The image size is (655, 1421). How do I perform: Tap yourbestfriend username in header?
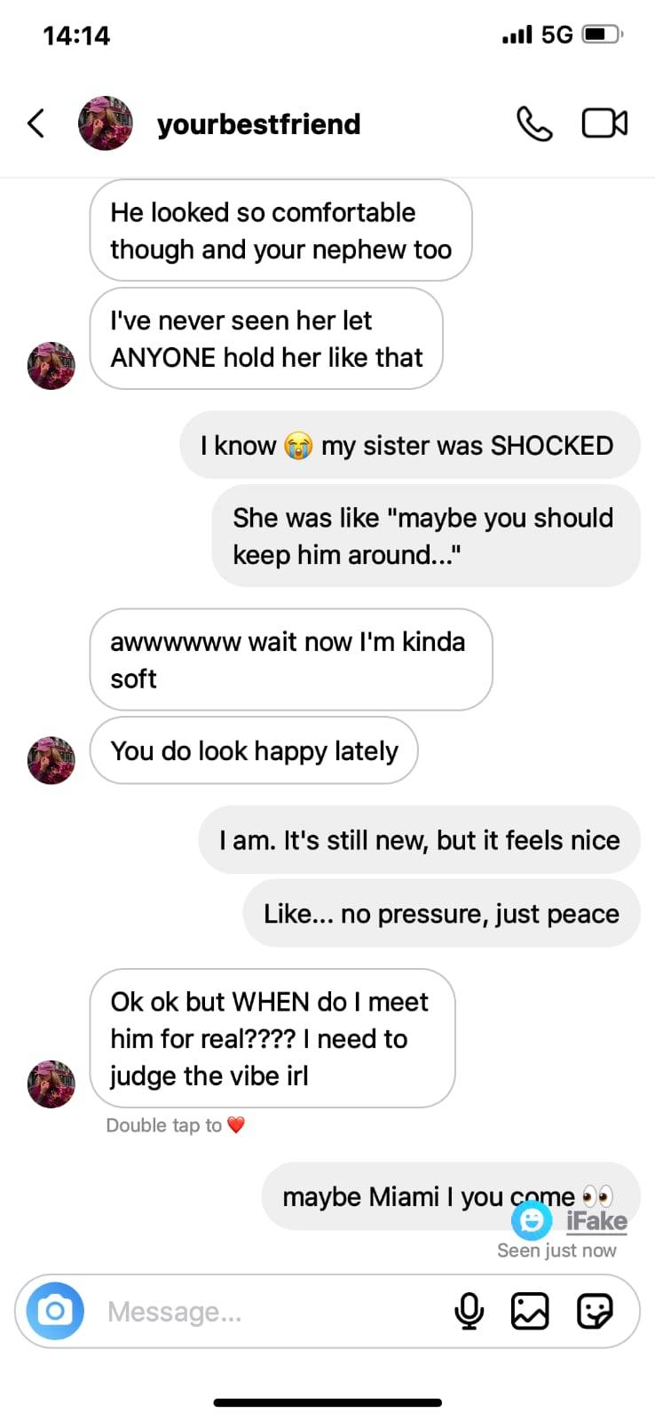coord(258,124)
